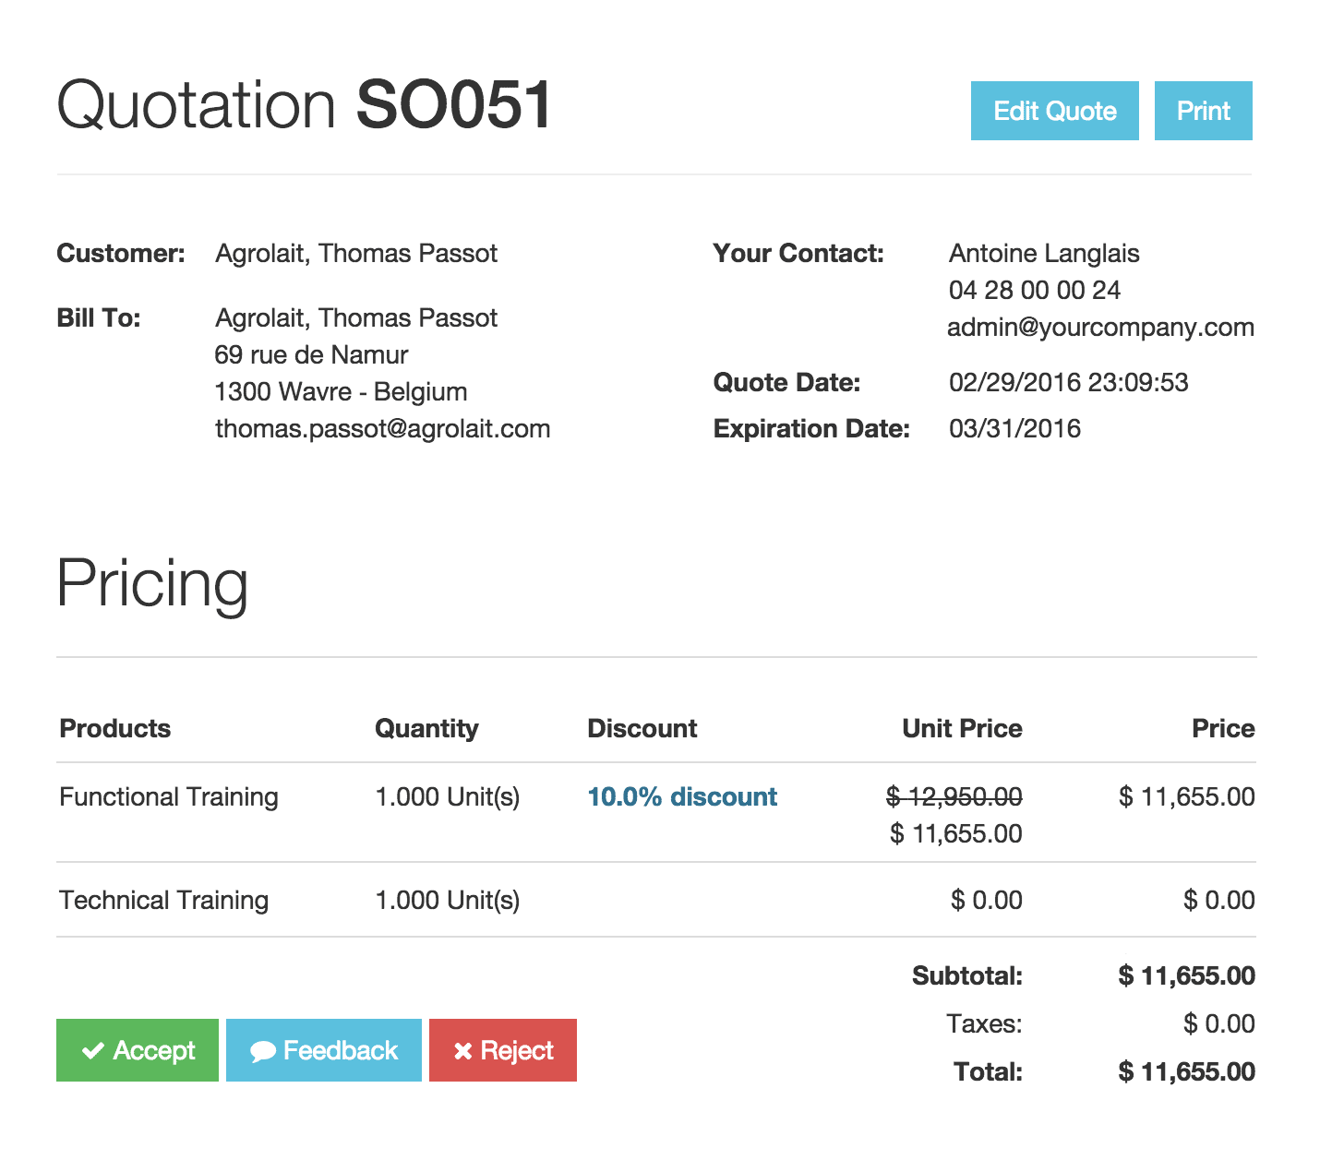Send feedback on the quotation
Screen dimensions: 1320x1172
point(323,1049)
